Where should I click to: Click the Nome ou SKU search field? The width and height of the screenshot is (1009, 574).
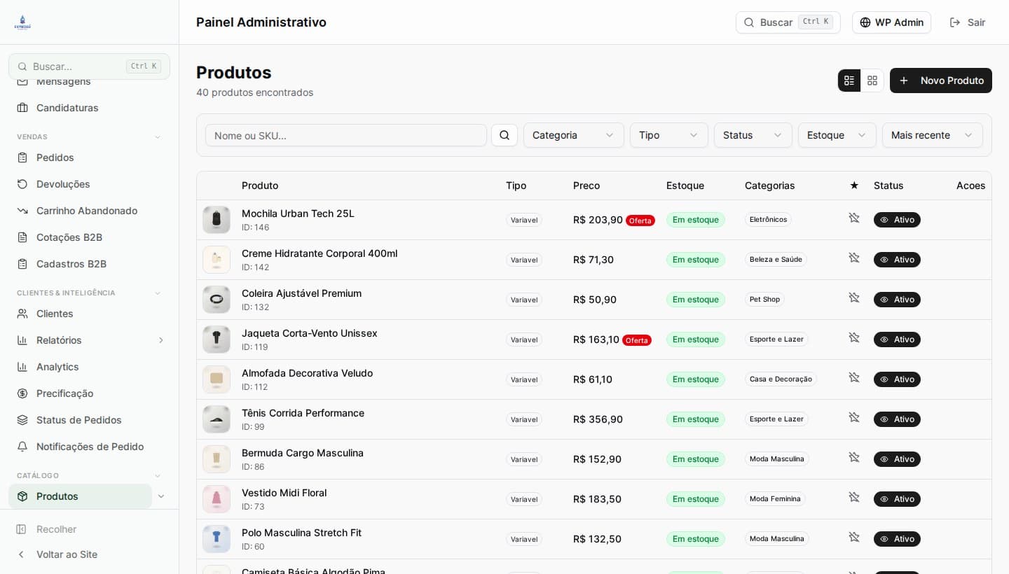pos(346,135)
